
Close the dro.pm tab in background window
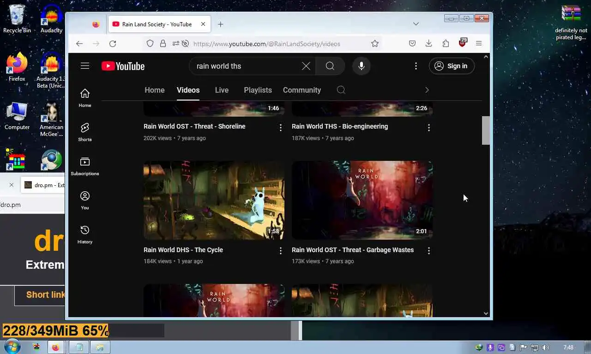12,185
